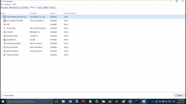The width and height of the screenshot is (186, 104).
Task: Open the Action Center notifications icon
Action: tap(169, 101)
